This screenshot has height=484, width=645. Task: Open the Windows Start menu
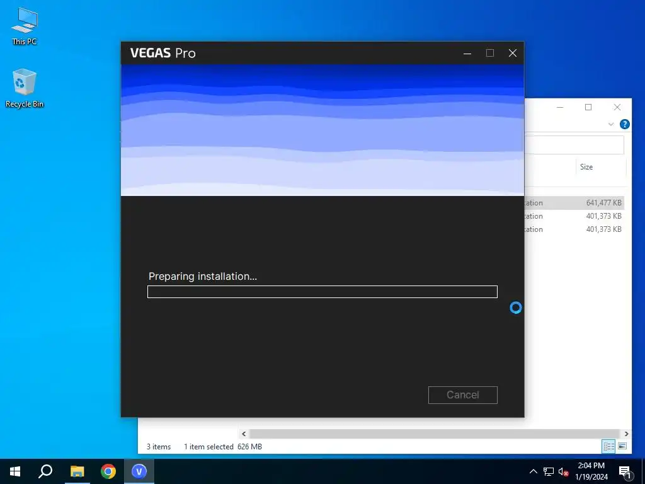pos(15,471)
